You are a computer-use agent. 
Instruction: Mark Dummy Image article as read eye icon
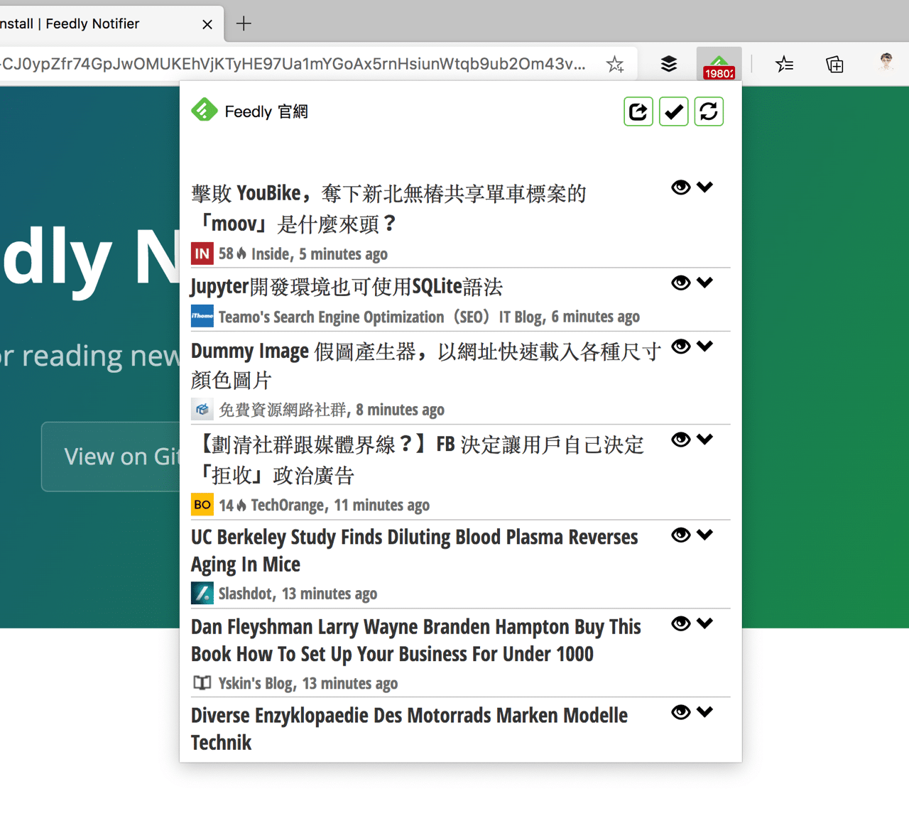click(x=681, y=346)
